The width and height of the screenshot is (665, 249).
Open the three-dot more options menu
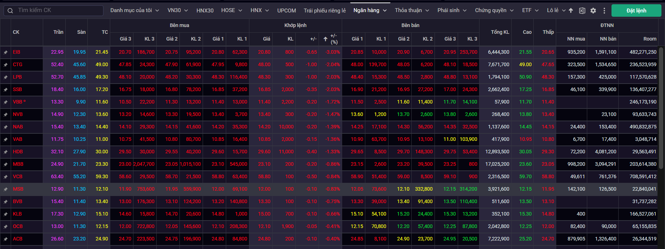click(604, 11)
